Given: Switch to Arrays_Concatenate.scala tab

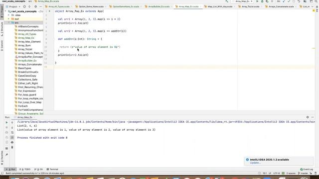Looking at the screenshot, I should 281,6.
